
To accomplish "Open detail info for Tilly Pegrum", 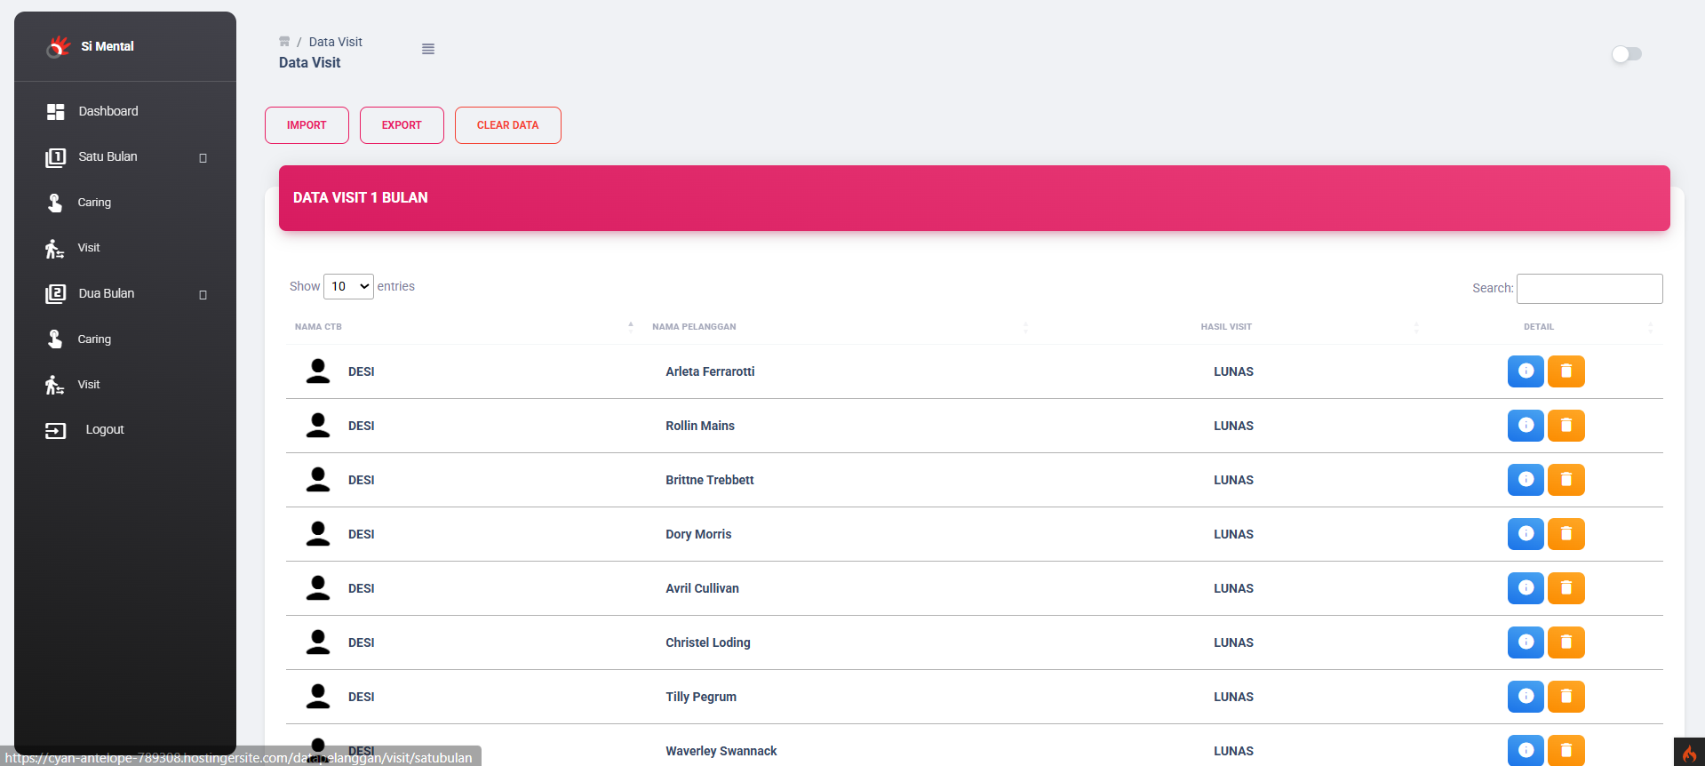I will 1526,697.
